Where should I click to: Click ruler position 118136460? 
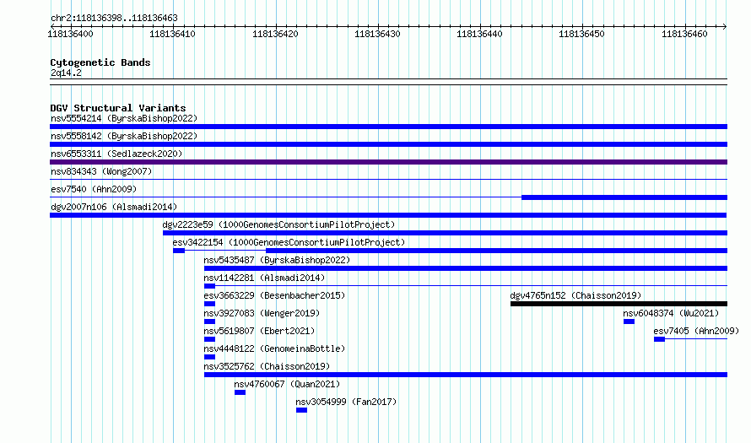[x=684, y=34]
